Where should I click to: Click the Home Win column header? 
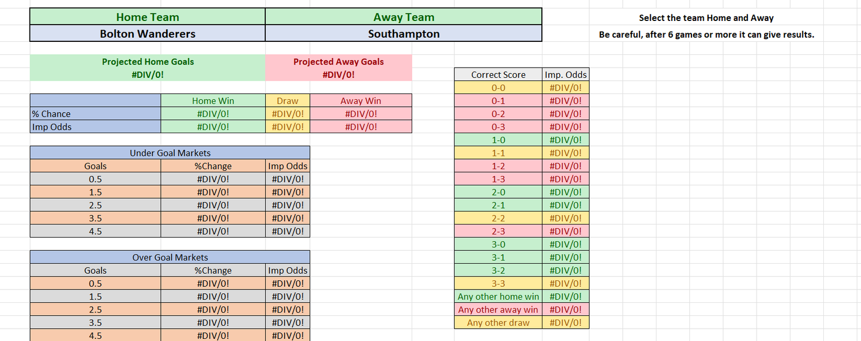coord(213,100)
